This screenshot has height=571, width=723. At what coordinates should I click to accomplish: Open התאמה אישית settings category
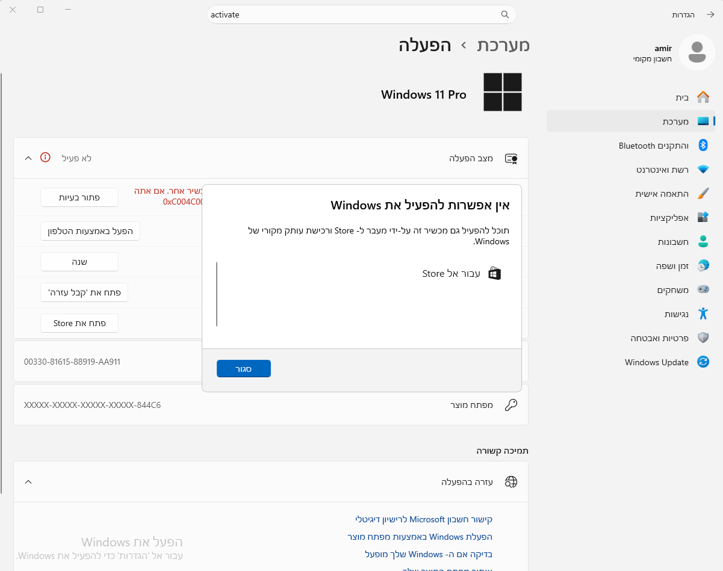(631, 194)
